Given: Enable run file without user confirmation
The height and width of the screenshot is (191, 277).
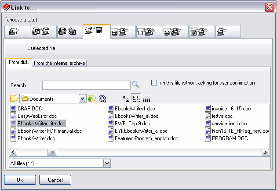Looking at the screenshot, I should 154,82.
